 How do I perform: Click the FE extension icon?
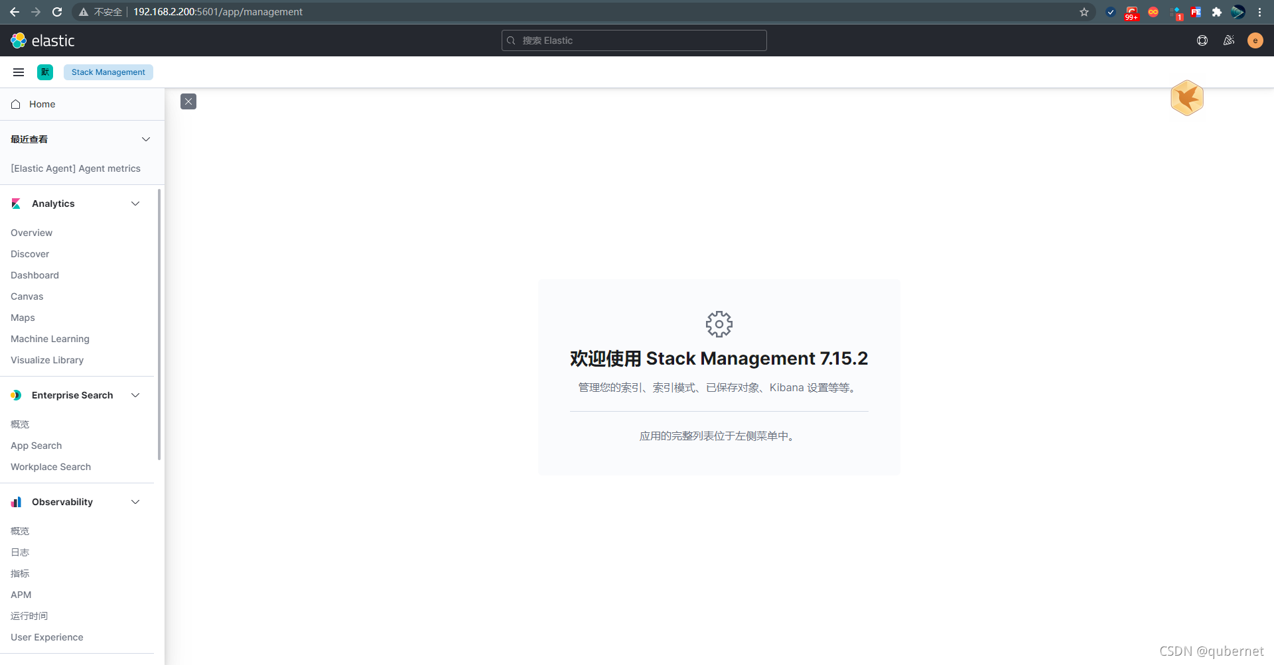click(x=1196, y=12)
